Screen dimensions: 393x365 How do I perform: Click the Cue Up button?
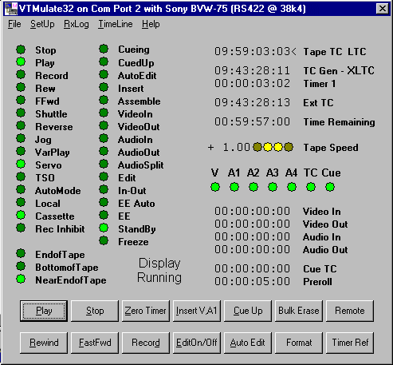click(248, 311)
